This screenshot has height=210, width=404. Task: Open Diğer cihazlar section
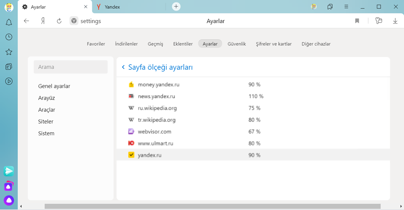coord(316,44)
